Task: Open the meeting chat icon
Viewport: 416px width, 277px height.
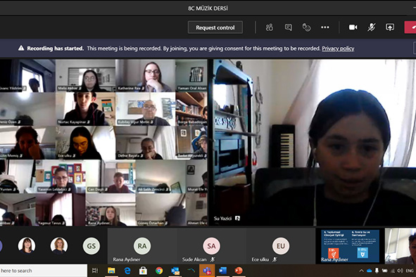Action: tap(288, 27)
